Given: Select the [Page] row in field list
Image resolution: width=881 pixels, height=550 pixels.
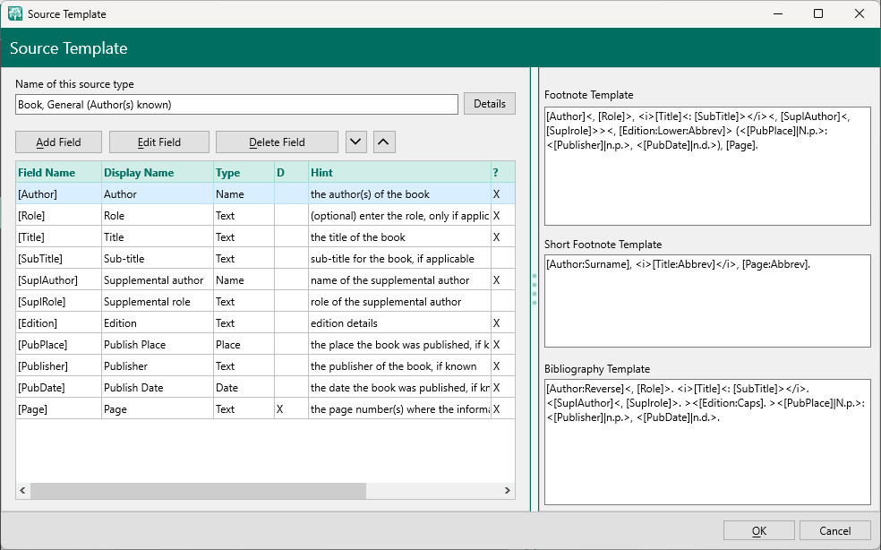Looking at the screenshot, I should [58, 409].
